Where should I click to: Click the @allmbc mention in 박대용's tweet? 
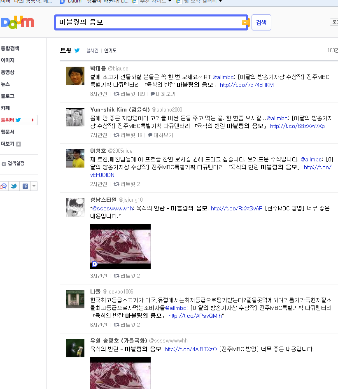pos(223,77)
